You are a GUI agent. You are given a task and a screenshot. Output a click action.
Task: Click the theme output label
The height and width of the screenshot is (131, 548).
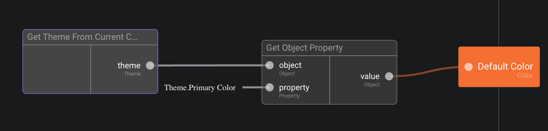[129, 65]
